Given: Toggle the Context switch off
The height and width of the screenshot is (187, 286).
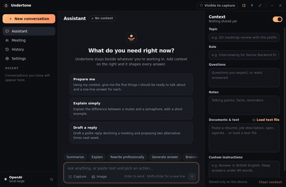Looking at the screenshot, I should click(x=277, y=19).
